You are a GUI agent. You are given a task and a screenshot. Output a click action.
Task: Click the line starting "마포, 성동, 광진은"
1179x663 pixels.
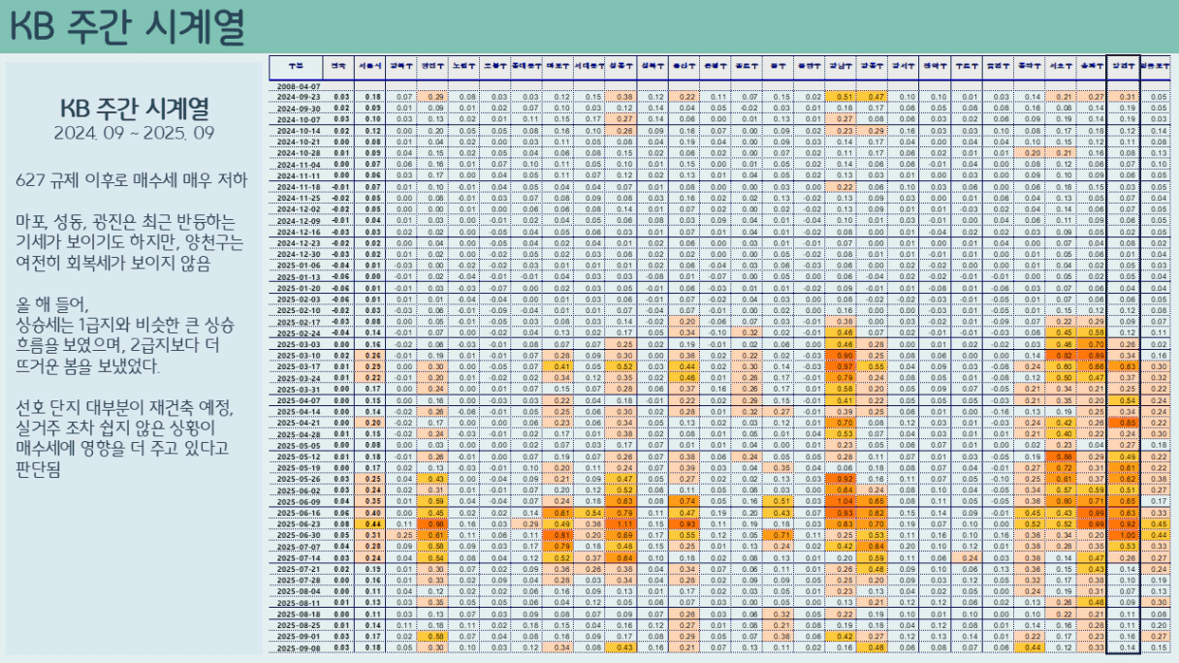[126, 222]
